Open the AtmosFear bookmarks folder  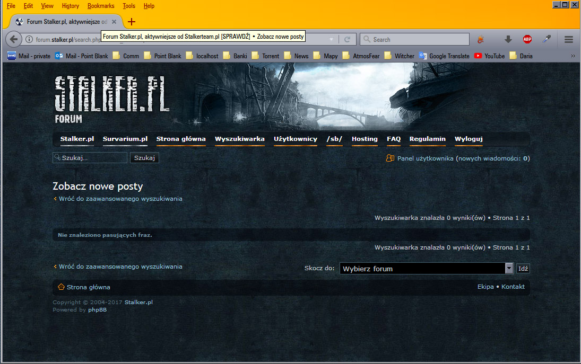click(361, 56)
